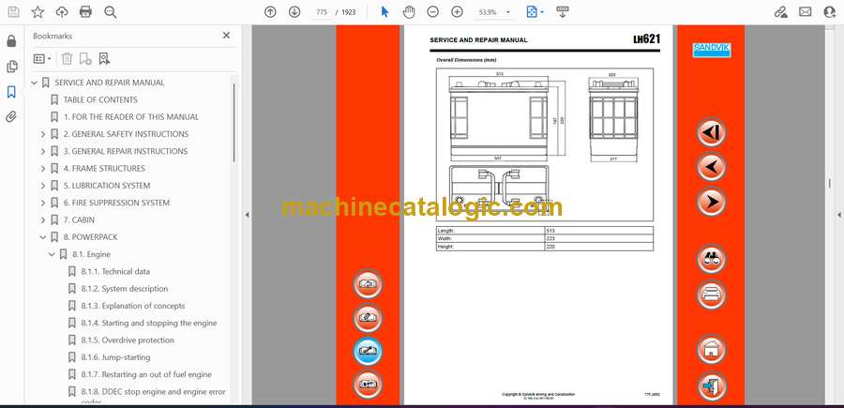Send file by email envelope icon
844x408 pixels.
coord(806,12)
